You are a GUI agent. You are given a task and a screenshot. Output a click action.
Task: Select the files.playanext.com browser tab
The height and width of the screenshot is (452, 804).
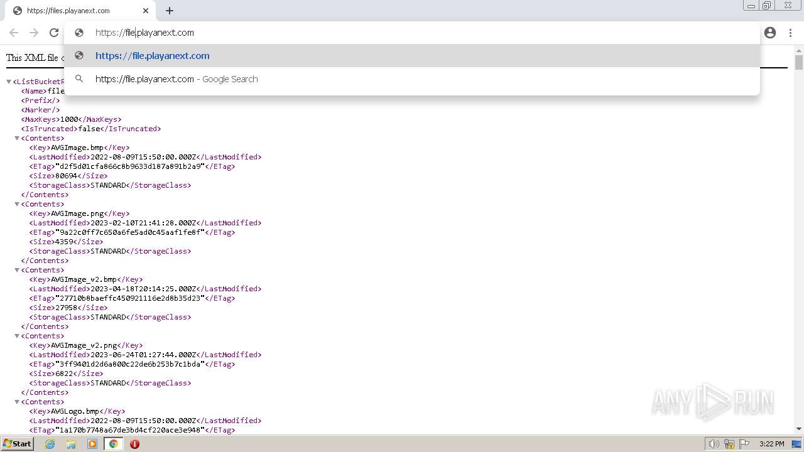80,11
